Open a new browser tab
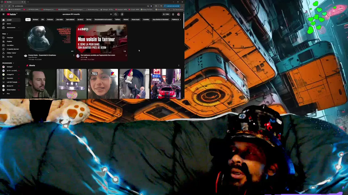Viewport: 348px width, 195px height. coord(28,2)
